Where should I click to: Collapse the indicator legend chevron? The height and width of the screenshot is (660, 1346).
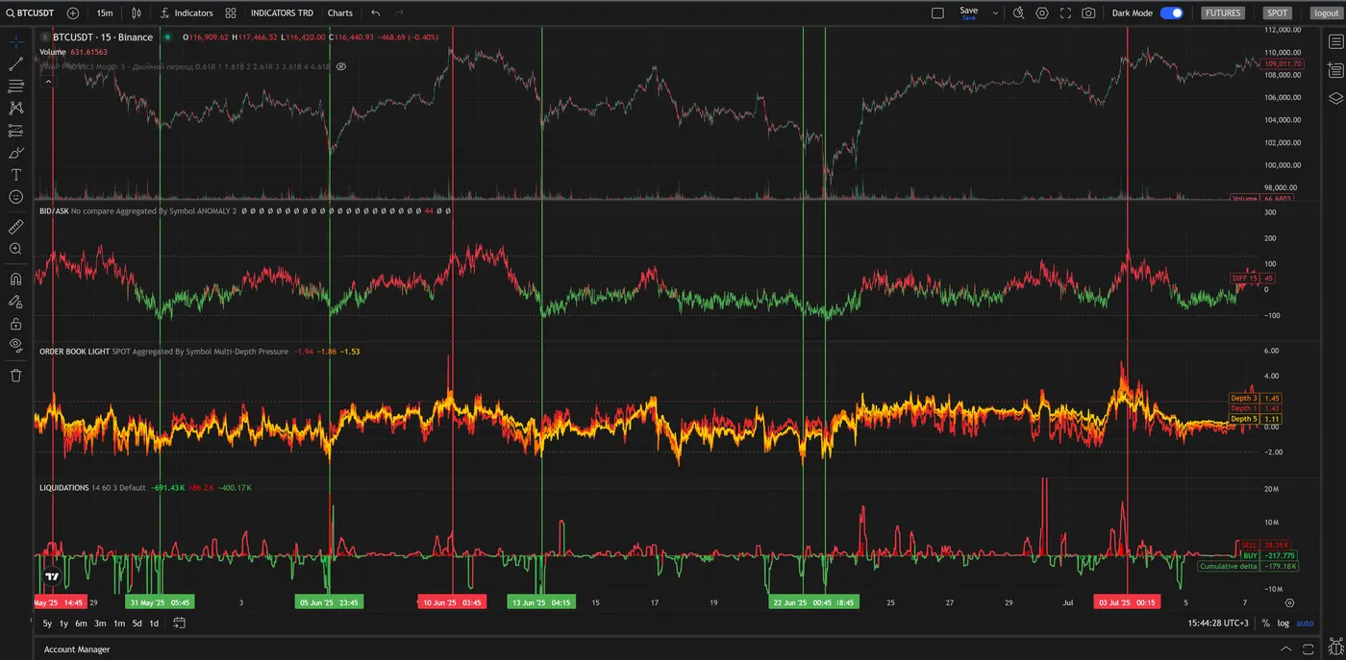(x=48, y=83)
